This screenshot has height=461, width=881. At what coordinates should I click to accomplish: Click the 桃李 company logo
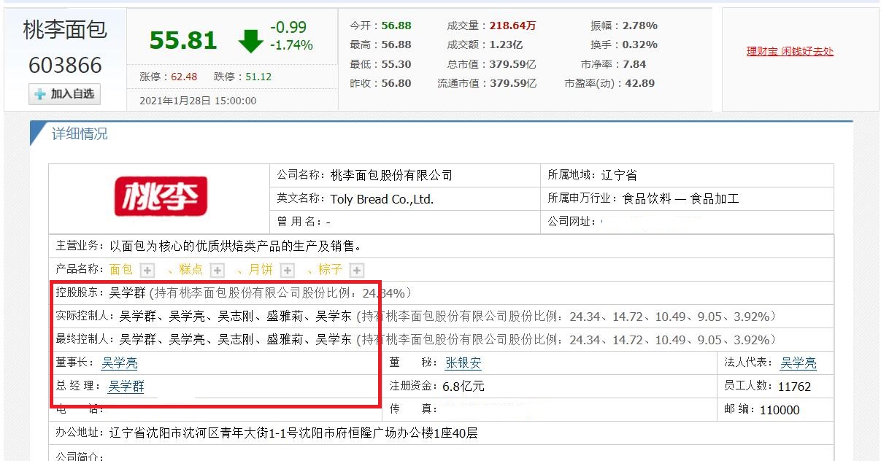coord(161,196)
